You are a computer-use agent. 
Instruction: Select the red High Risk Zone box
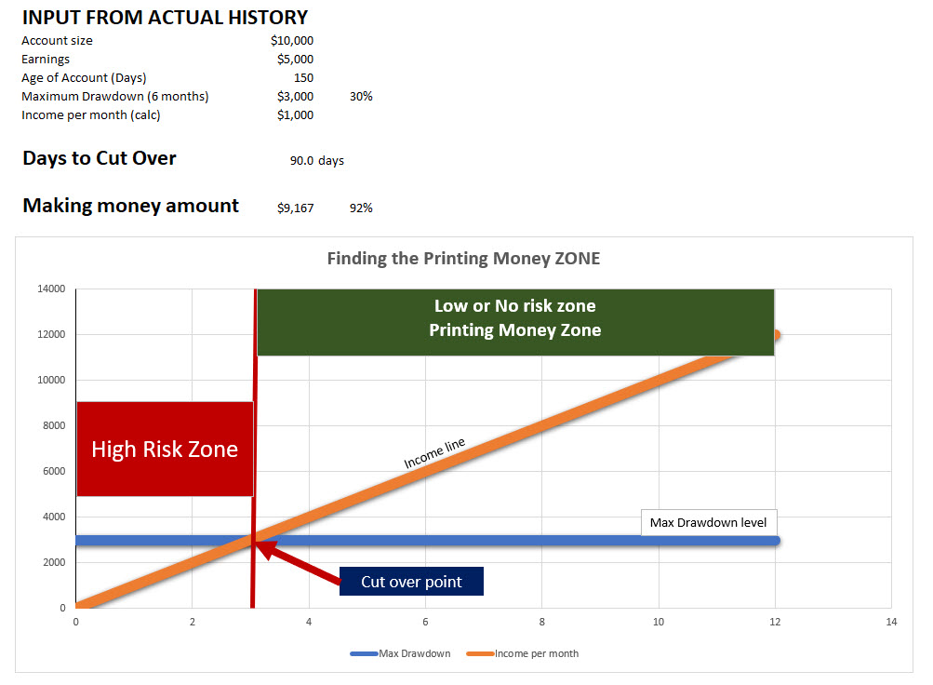coord(165,450)
